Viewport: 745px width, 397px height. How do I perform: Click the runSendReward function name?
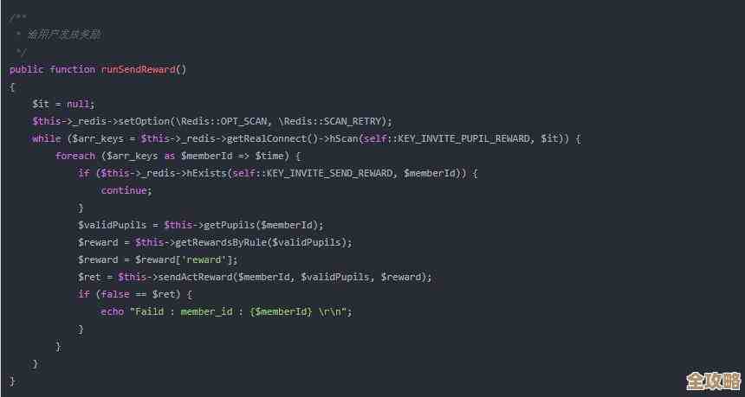coord(138,69)
